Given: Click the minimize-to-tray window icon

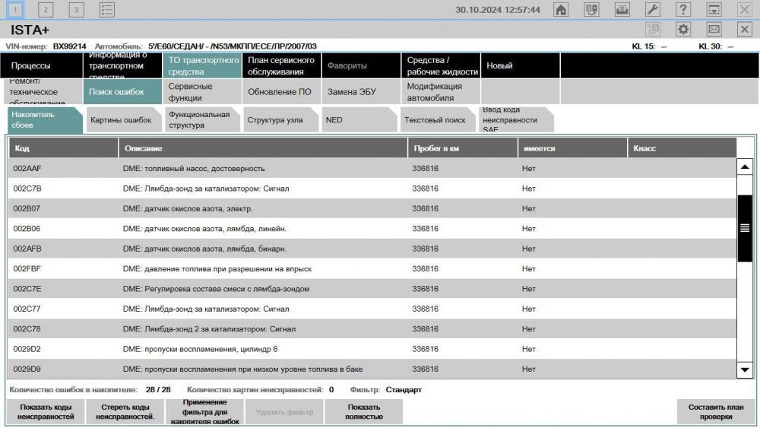Looking at the screenshot, I should pos(714,10).
